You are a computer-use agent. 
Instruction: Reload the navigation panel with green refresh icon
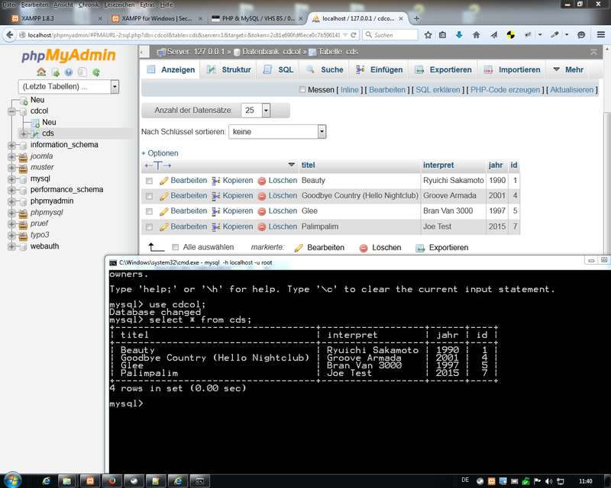click(96, 72)
